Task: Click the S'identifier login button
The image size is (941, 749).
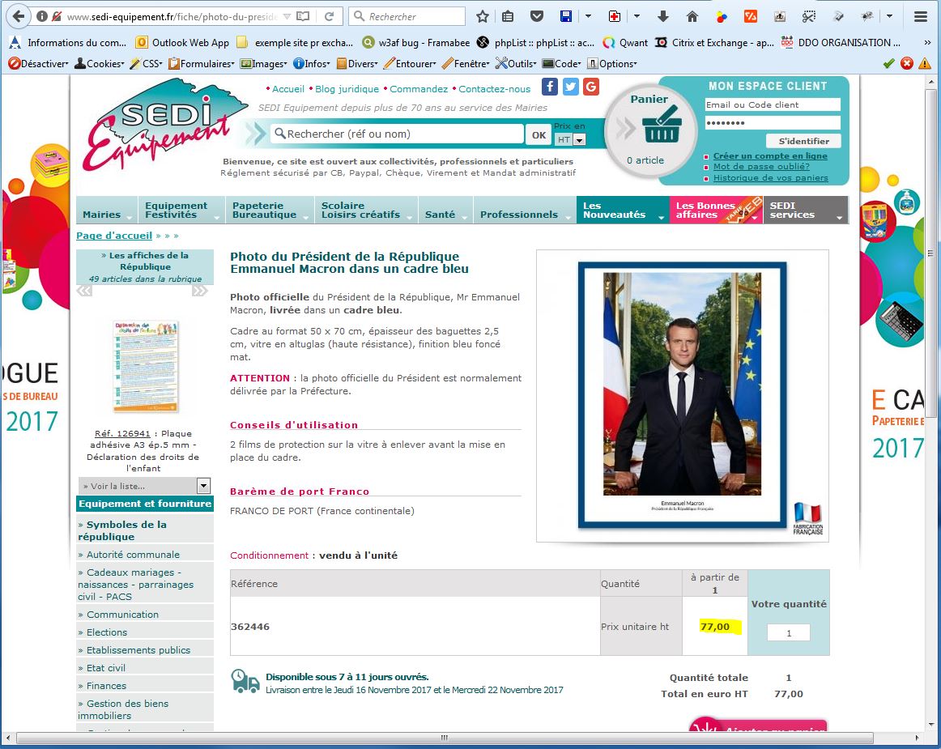Action: point(803,141)
